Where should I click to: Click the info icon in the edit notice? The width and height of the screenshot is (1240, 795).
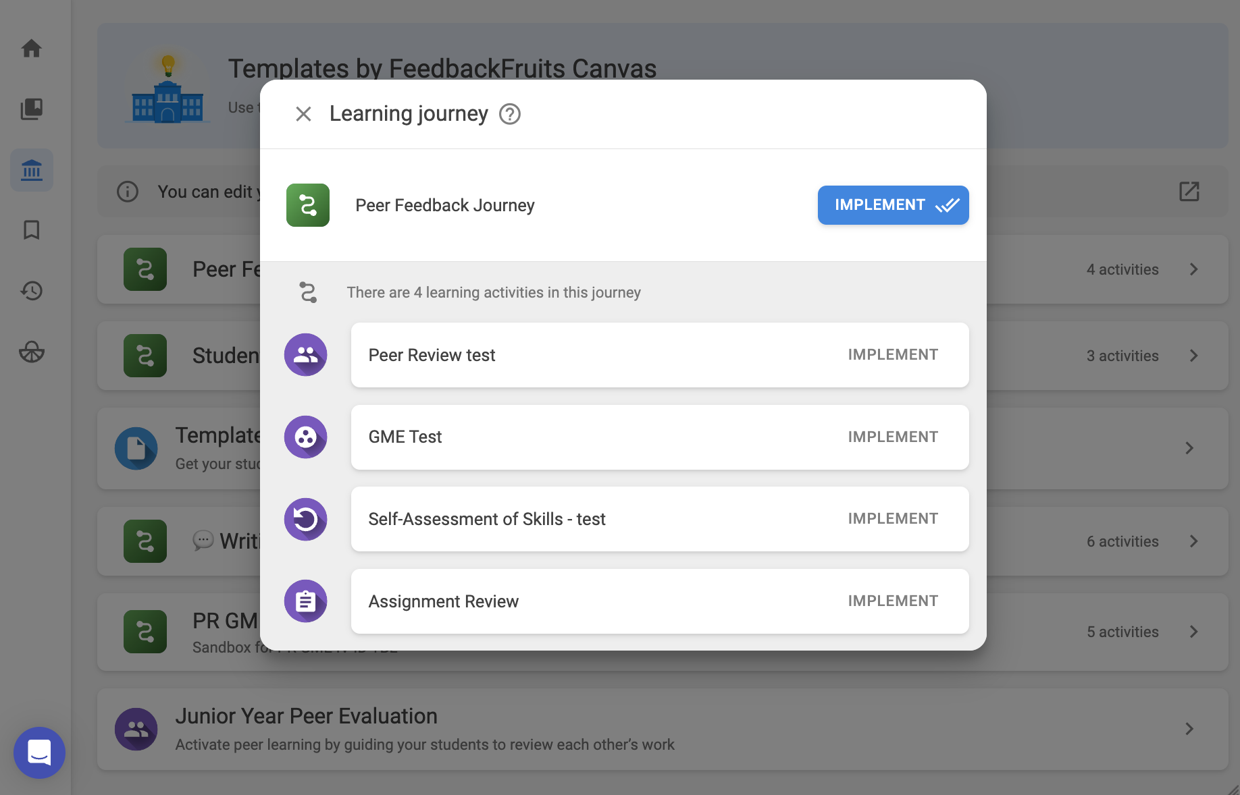tap(128, 192)
